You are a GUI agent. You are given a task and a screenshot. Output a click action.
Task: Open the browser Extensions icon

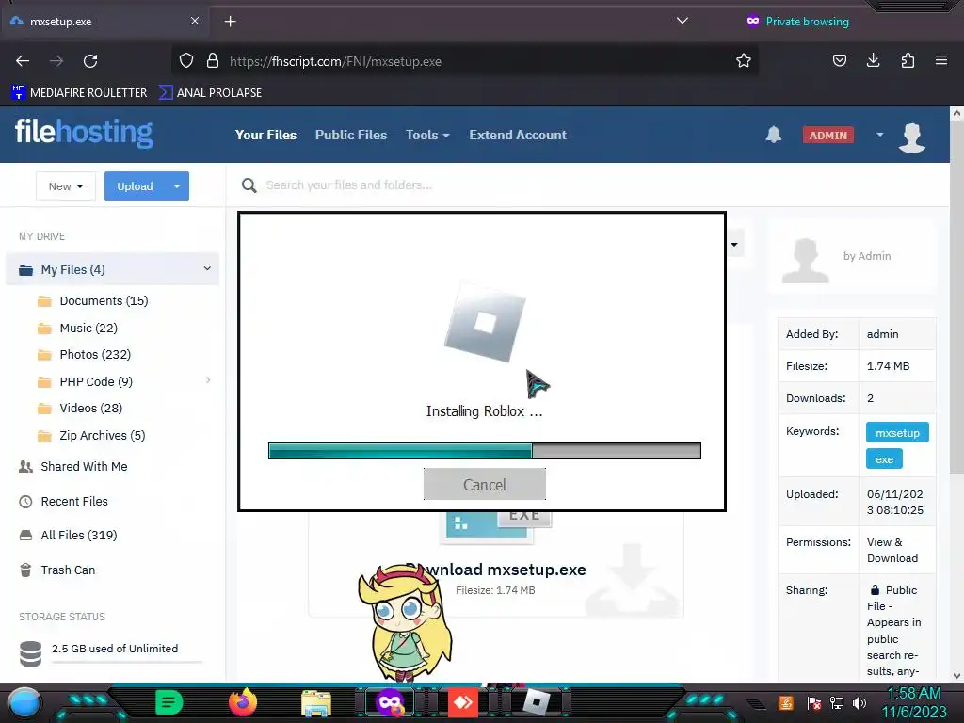pos(908,61)
